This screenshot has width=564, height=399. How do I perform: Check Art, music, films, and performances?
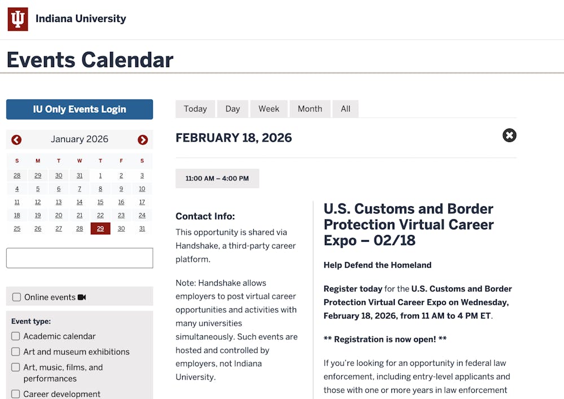click(16, 367)
